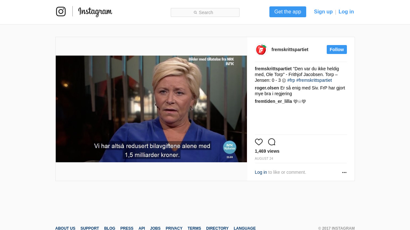
Task: Open the Log in link in the header
Action: (x=346, y=12)
